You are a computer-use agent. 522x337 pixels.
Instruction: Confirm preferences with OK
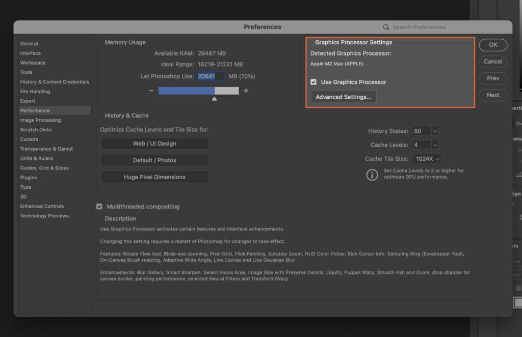pos(493,45)
